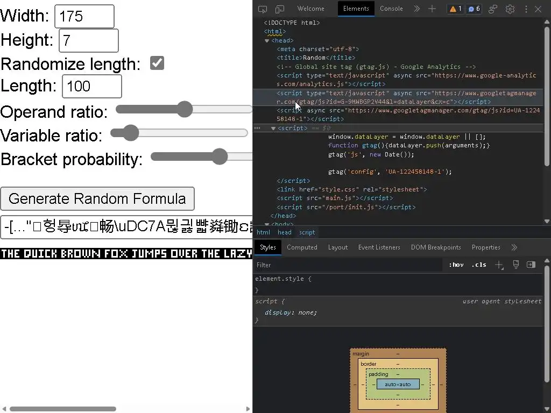Click the display: none property
The image size is (551, 413).
pos(291,312)
